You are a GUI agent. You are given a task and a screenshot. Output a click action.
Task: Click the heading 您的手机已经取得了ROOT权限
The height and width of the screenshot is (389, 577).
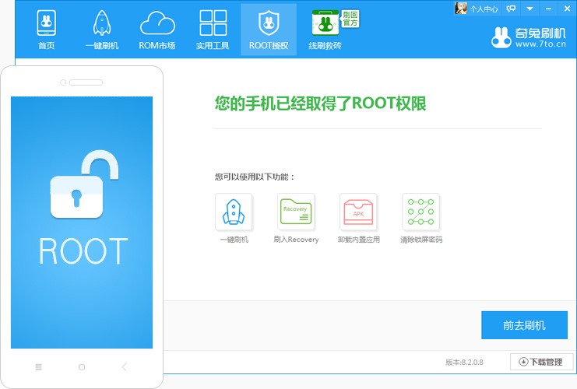coord(321,103)
